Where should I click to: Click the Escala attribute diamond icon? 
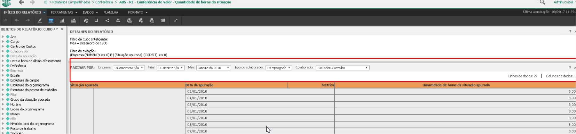tap(8, 75)
